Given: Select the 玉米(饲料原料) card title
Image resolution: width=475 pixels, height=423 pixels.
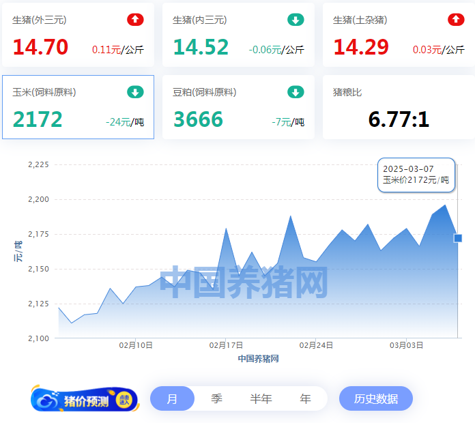Looking at the screenshot, I should pyautogui.click(x=44, y=92).
